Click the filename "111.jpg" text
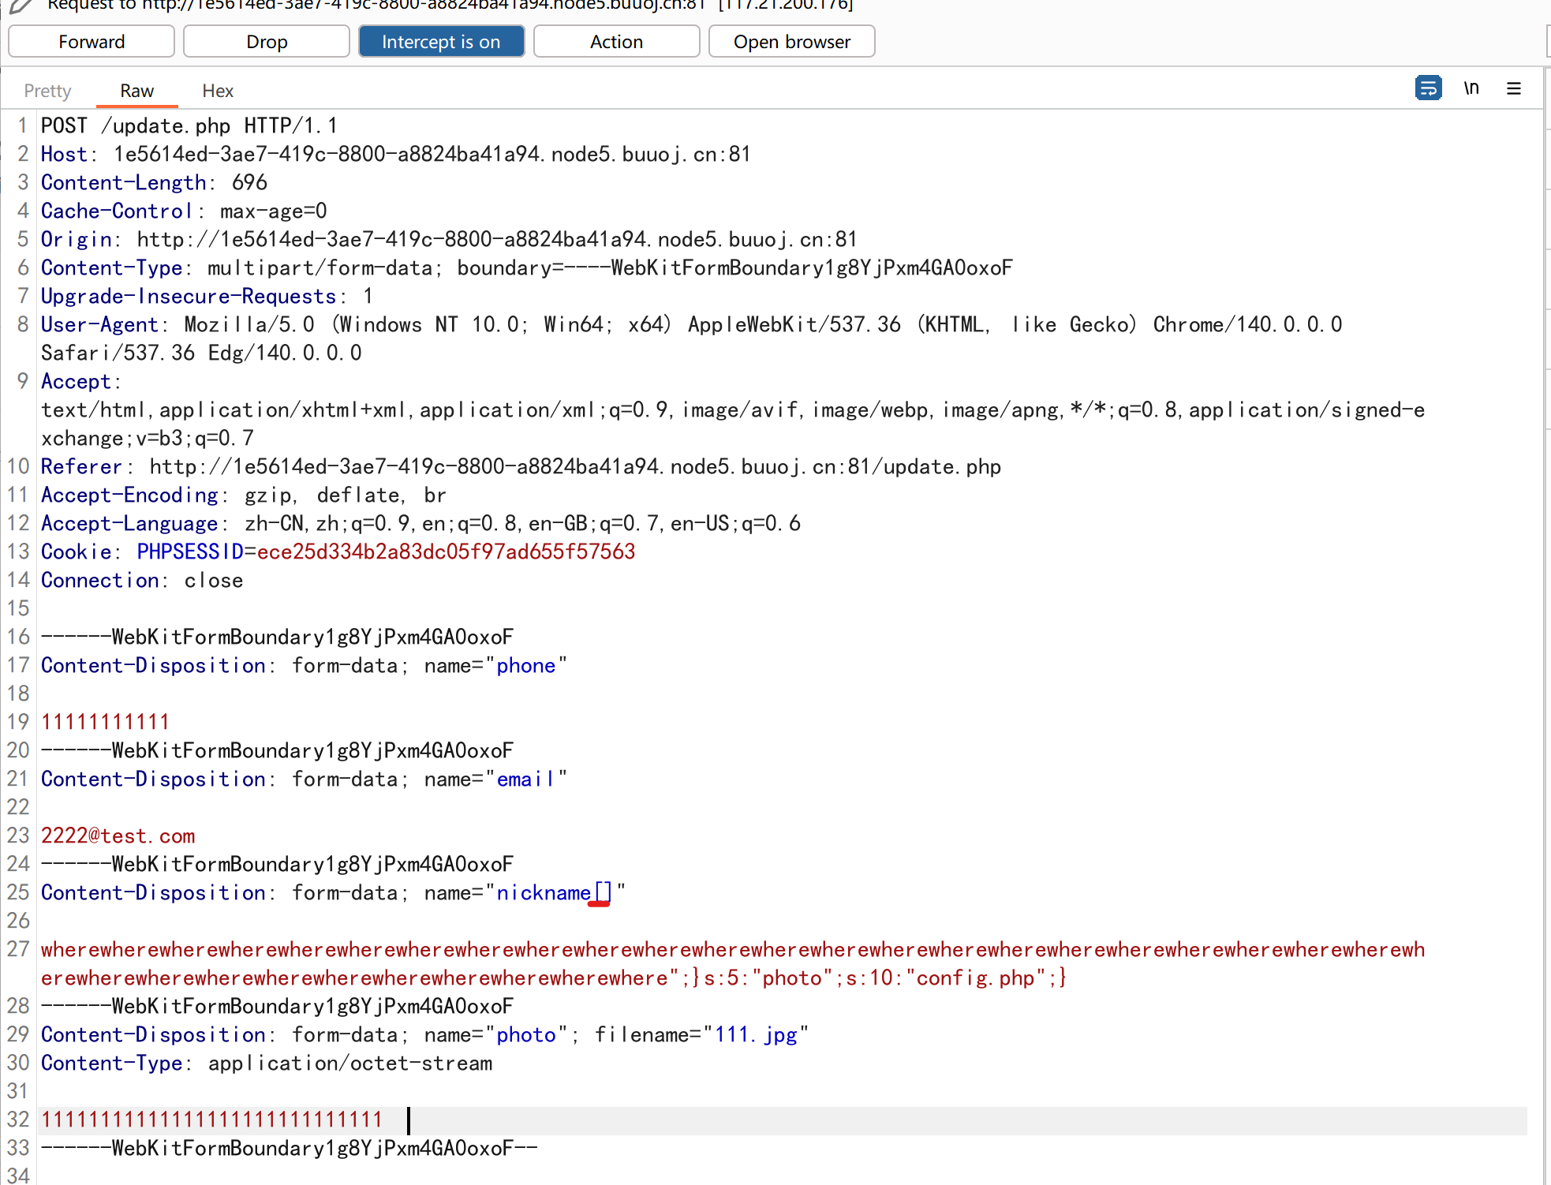The height and width of the screenshot is (1185, 1551). point(755,1035)
